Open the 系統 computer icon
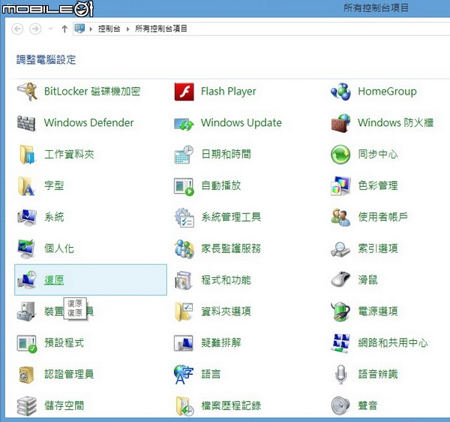 pyautogui.click(x=27, y=217)
